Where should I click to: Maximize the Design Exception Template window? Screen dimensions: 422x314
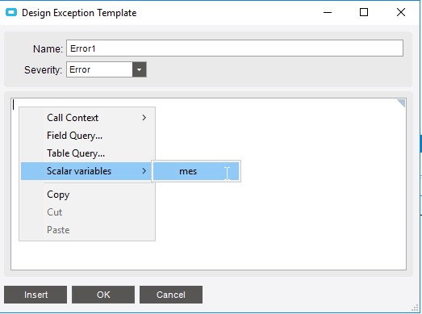364,12
